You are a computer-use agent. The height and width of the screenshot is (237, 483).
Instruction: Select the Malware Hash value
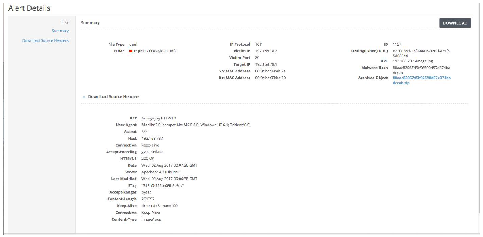pos(422,70)
